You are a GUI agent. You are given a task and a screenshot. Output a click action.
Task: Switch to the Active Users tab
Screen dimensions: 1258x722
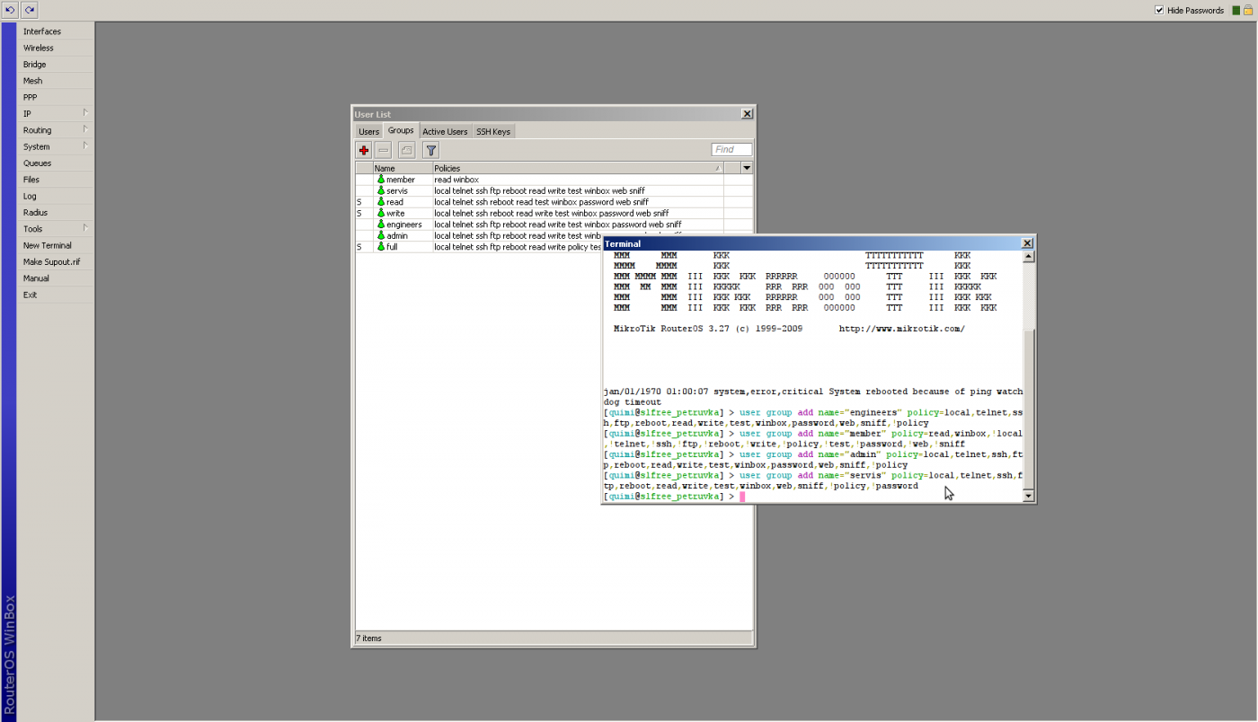click(445, 132)
